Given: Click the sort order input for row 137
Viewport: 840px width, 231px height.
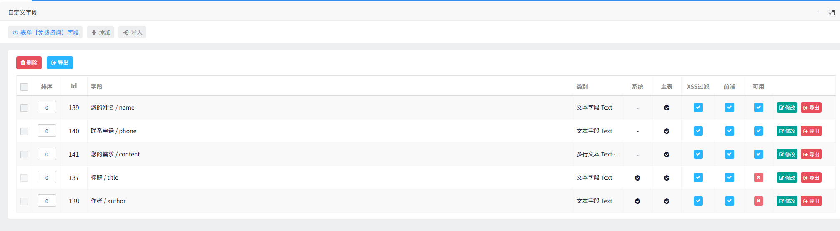Looking at the screenshot, I should pos(47,178).
